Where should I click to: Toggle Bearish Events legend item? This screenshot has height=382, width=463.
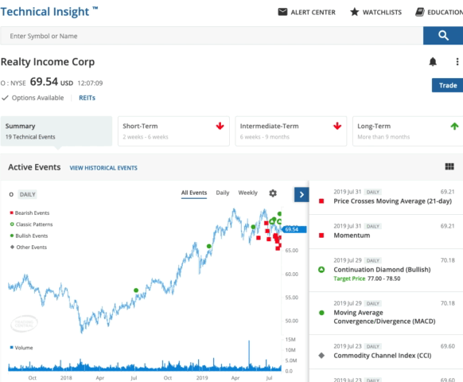(x=29, y=212)
